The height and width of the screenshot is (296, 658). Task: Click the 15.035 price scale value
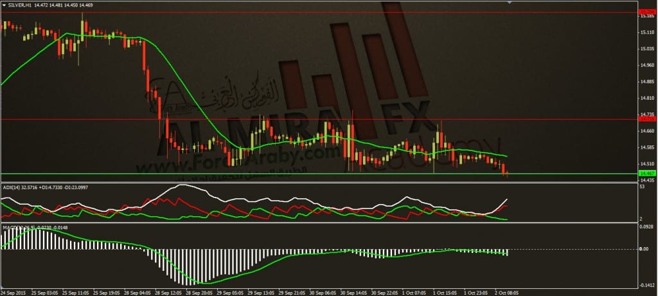(648, 49)
